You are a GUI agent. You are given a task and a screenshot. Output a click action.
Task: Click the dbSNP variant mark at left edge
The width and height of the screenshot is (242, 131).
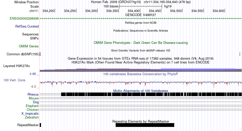pos(40,54)
